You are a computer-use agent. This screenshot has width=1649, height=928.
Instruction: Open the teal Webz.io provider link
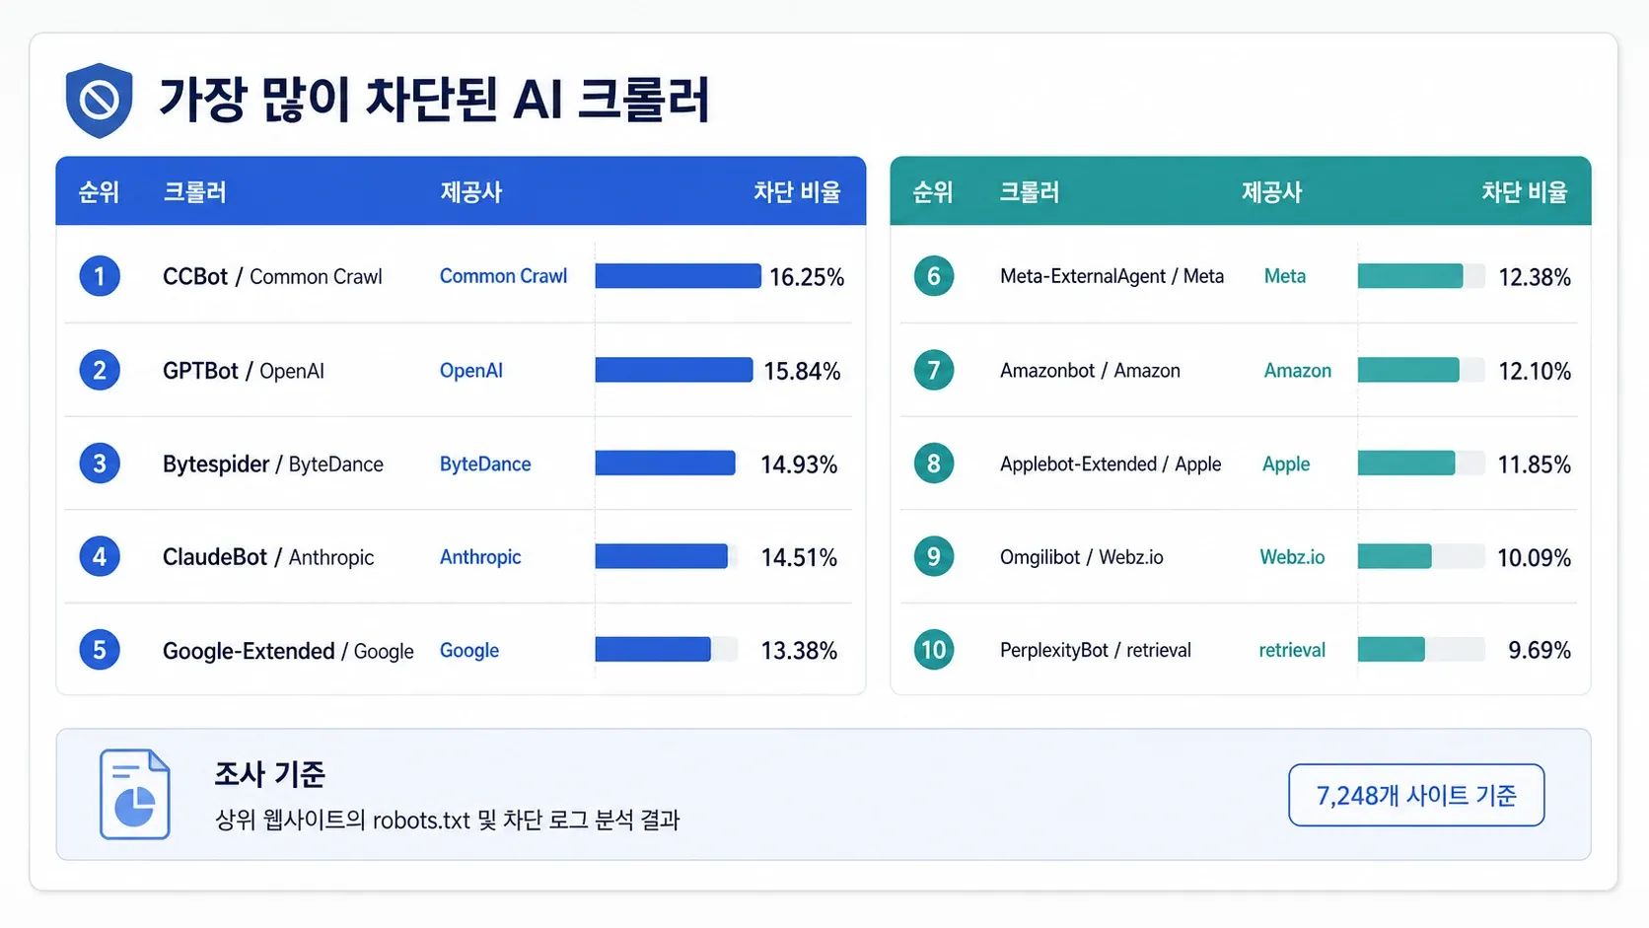tap(1292, 557)
